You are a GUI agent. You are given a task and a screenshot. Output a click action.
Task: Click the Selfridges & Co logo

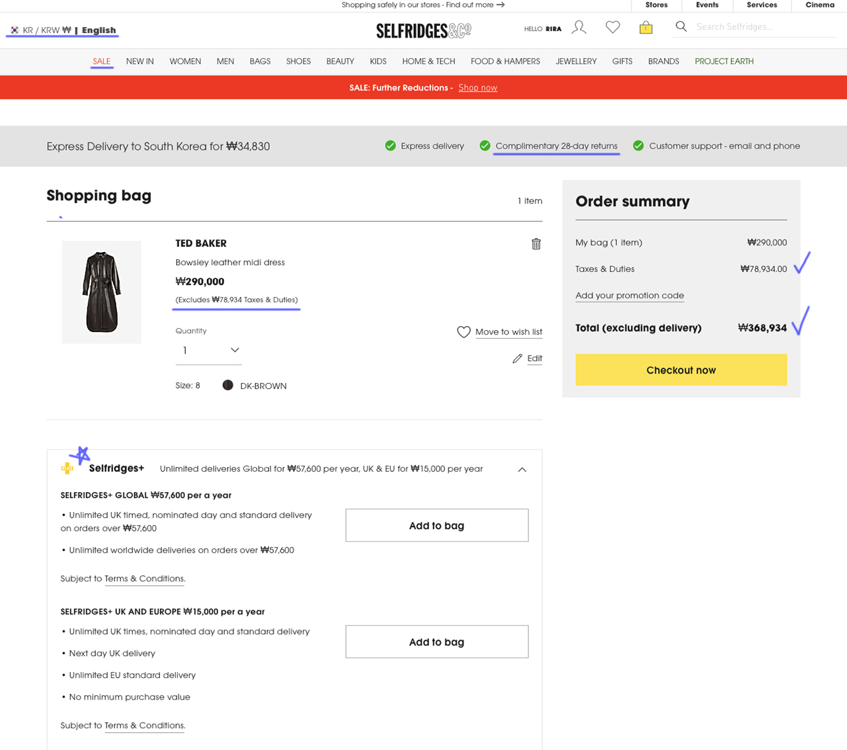423,30
